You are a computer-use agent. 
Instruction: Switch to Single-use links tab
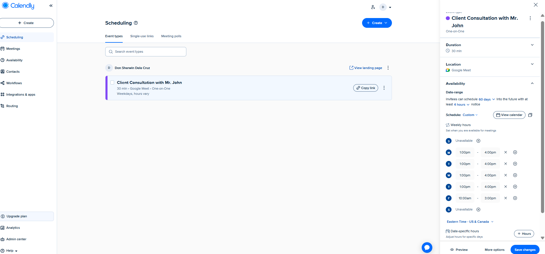point(142,36)
